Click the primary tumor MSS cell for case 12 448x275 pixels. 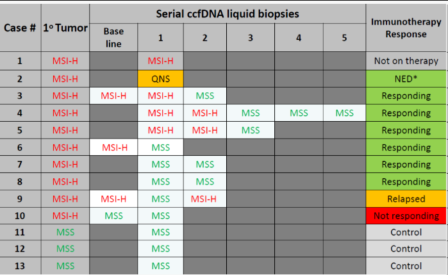pyautogui.click(x=65, y=249)
